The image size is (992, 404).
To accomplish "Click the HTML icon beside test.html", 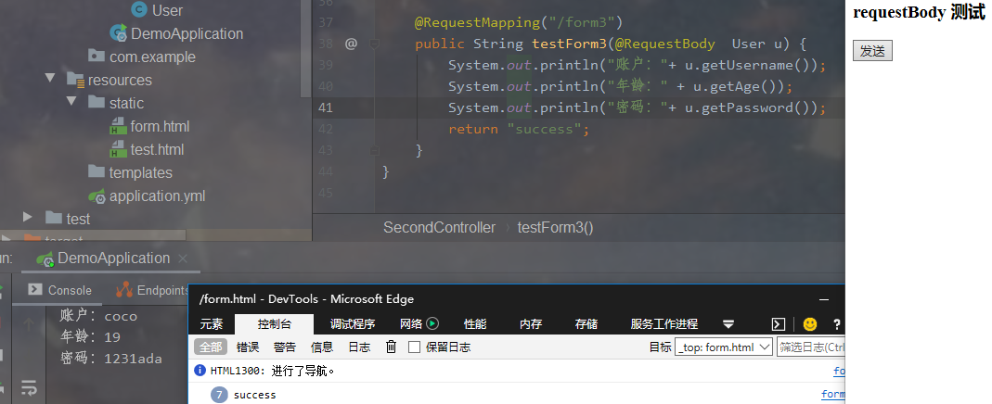I will coord(118,149).
